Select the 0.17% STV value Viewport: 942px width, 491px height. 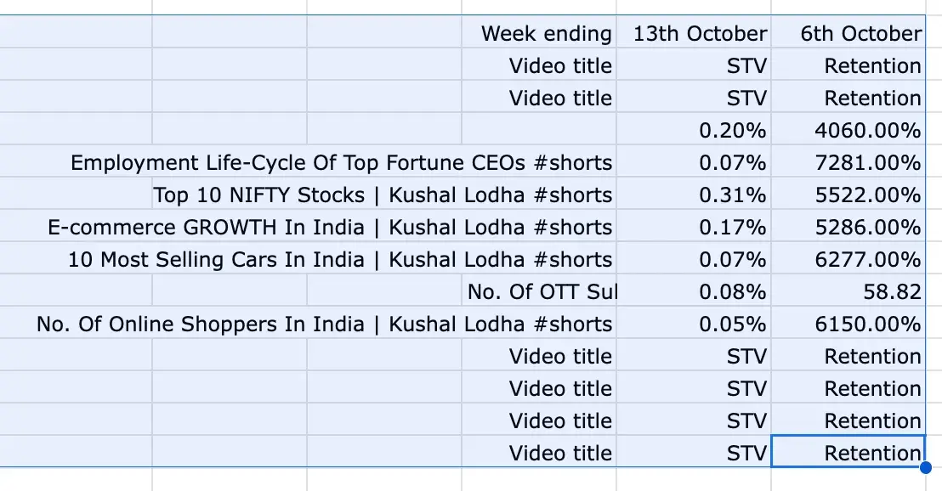pyautogui.click(x=732, y=228)
